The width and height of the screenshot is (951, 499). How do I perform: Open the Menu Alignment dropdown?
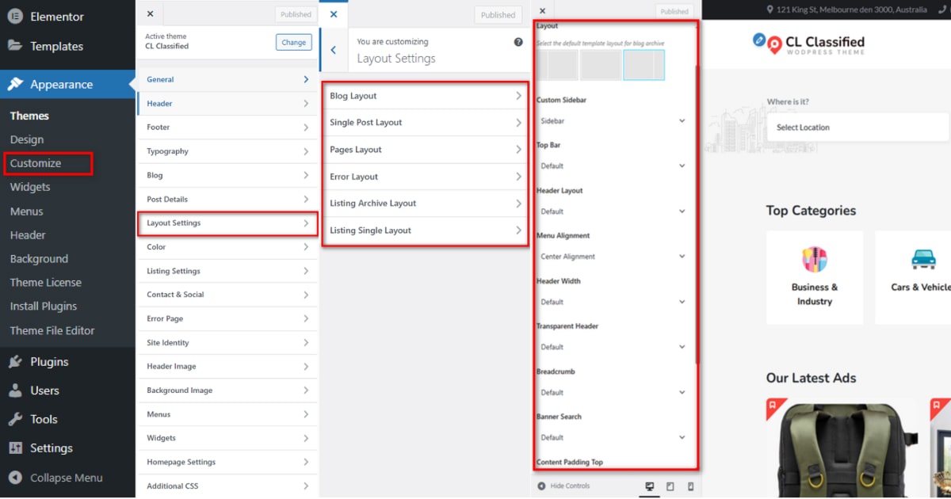click(613, 257)
